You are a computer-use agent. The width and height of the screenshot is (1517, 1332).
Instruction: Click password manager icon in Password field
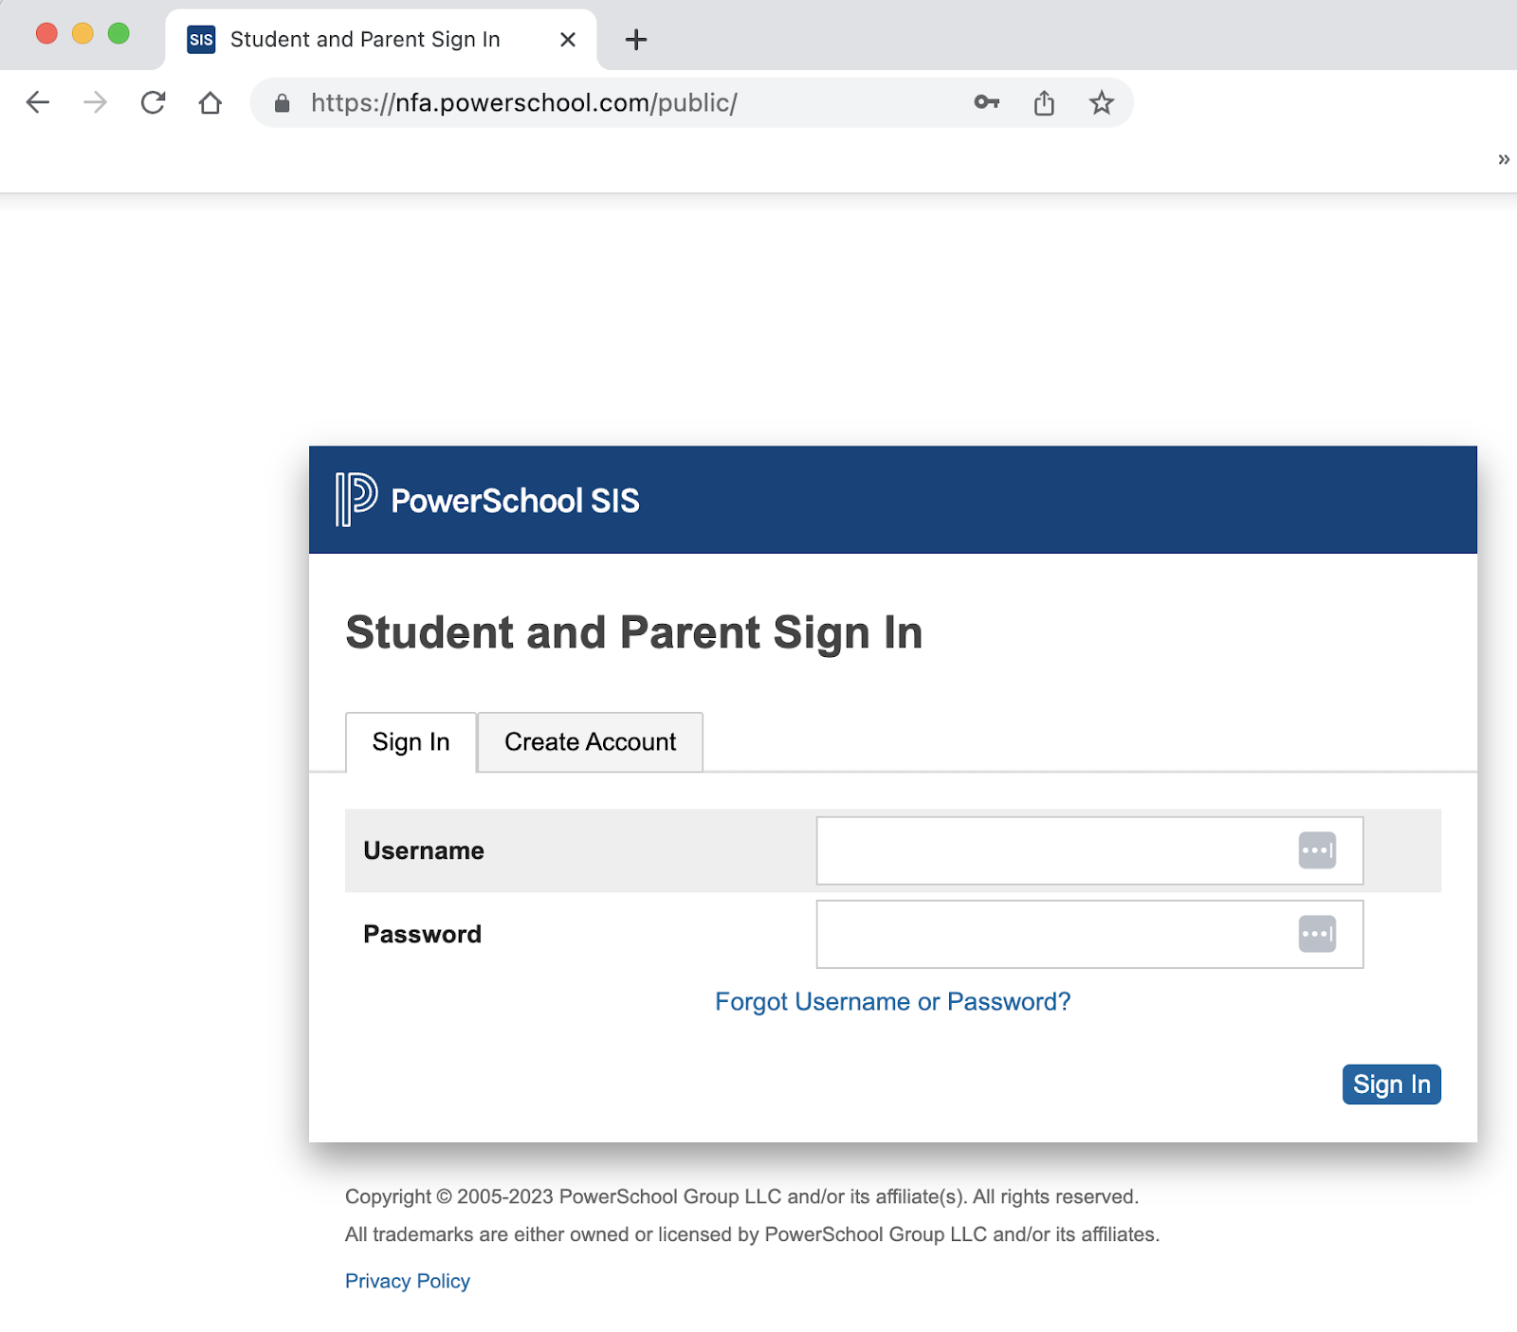pyautogui.click(x=1317, y=934)
